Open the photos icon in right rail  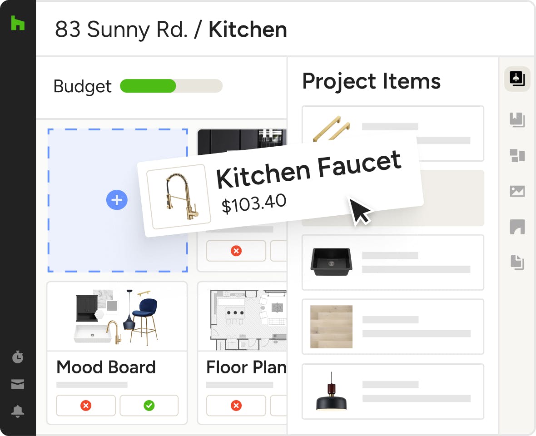click(x=517, y=191)
